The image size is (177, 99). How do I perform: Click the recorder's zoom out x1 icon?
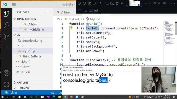point(106,4)
